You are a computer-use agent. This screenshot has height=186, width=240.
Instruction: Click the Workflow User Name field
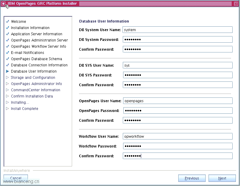click(177, 137)
